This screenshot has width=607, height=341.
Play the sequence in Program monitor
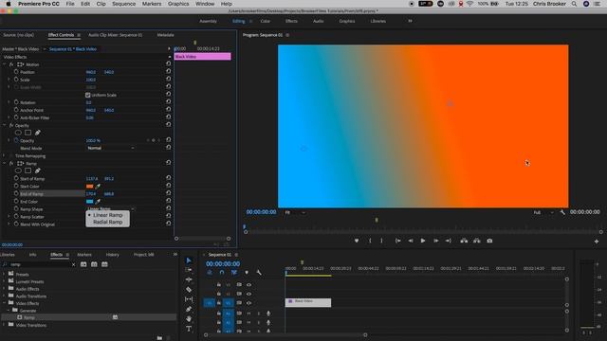click(423, 241)
